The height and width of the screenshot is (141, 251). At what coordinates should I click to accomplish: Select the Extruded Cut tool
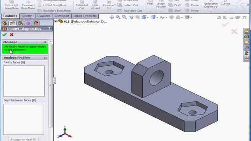(x=82, y=5)
